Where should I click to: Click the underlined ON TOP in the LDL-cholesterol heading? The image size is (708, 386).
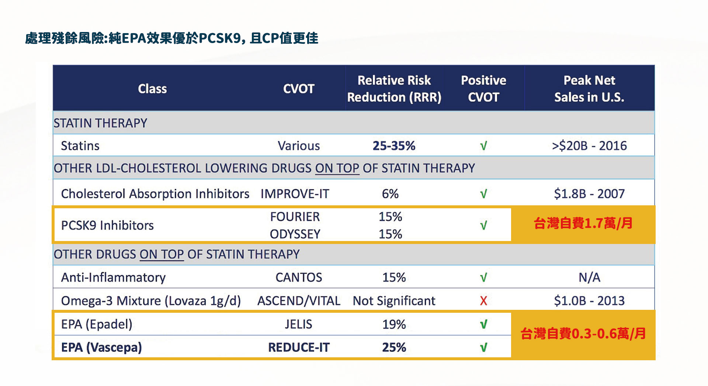coord(337,168)
